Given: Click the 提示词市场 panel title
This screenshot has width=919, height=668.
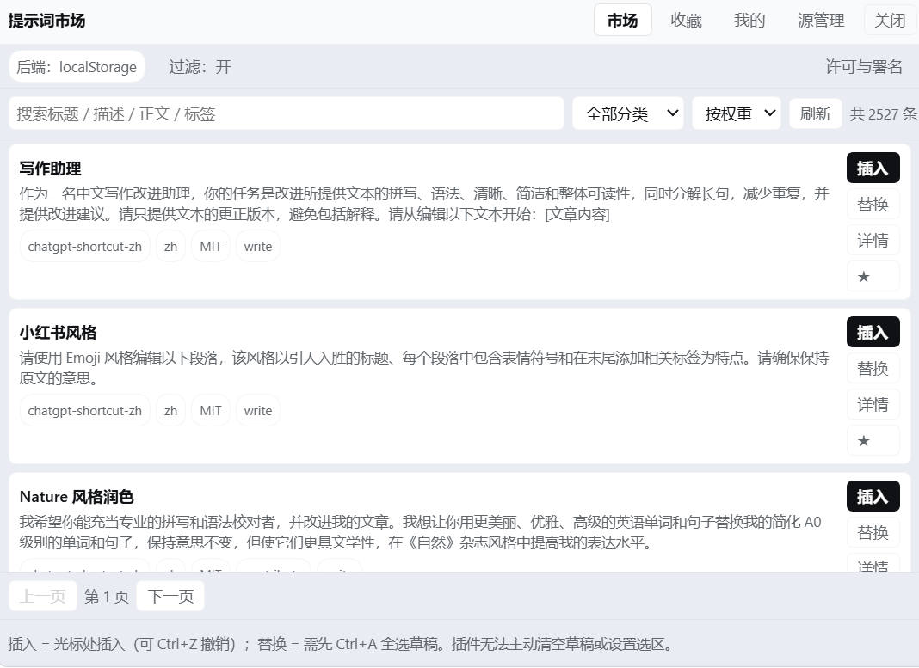Looking at the screenshot, I should (46, 21).
